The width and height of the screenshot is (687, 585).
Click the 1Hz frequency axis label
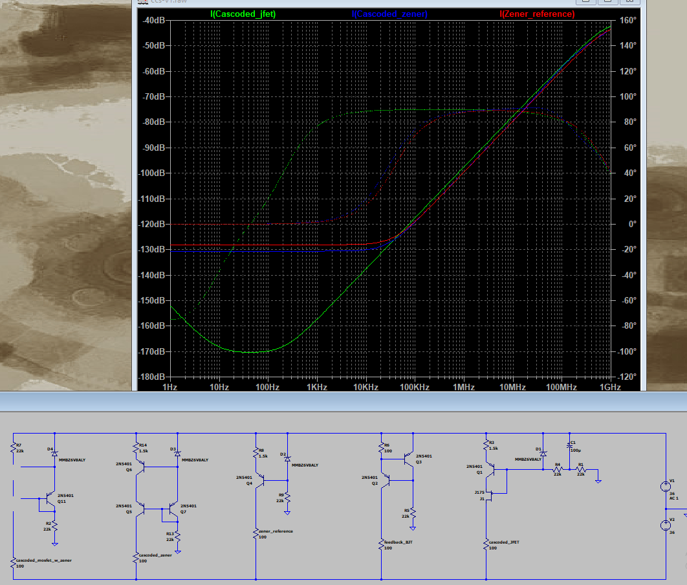coord(169,388)
